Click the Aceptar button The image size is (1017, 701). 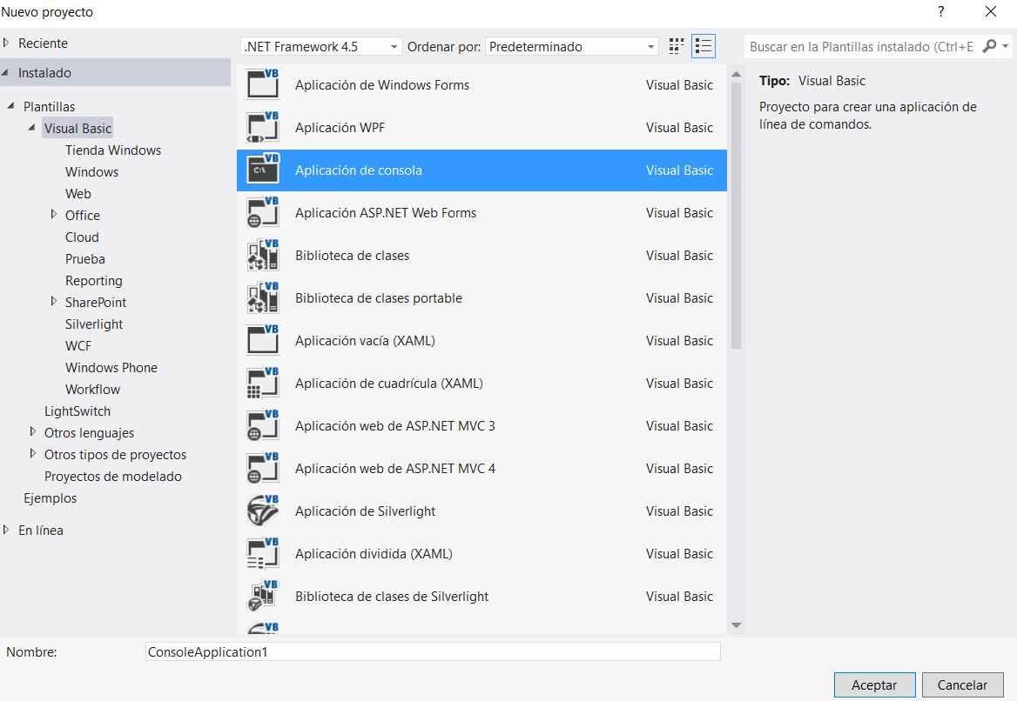point(874,684)
